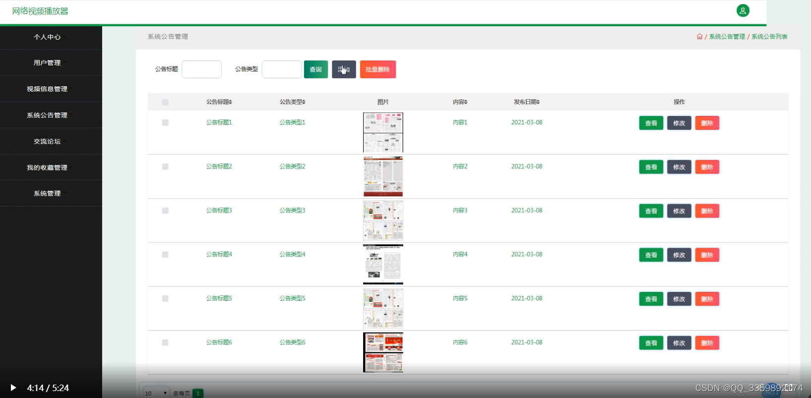
Task: Click 删除 in the 公告标题4 row
Action: (707, 255)
